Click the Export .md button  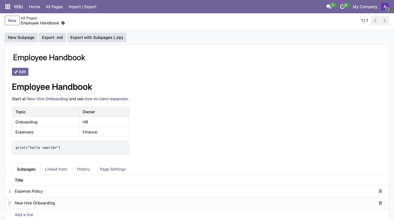pos(52,38)
